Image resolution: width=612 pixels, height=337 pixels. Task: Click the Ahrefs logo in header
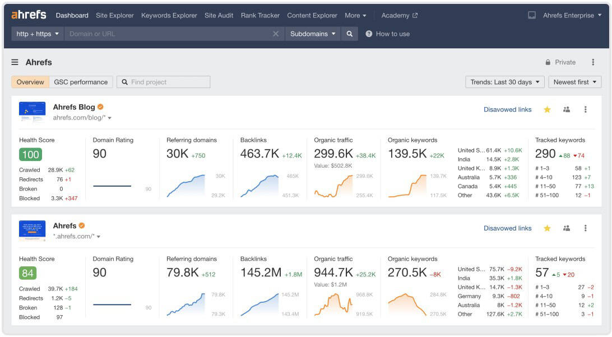tap(29, 15)
